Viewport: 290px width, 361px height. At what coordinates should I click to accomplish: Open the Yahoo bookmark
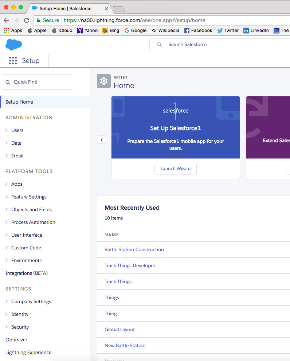pos(87,31)
